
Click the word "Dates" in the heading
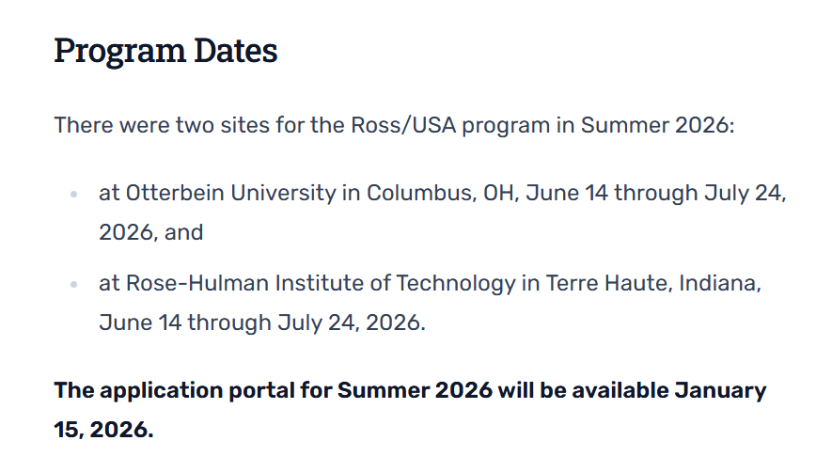coord(235,51)
